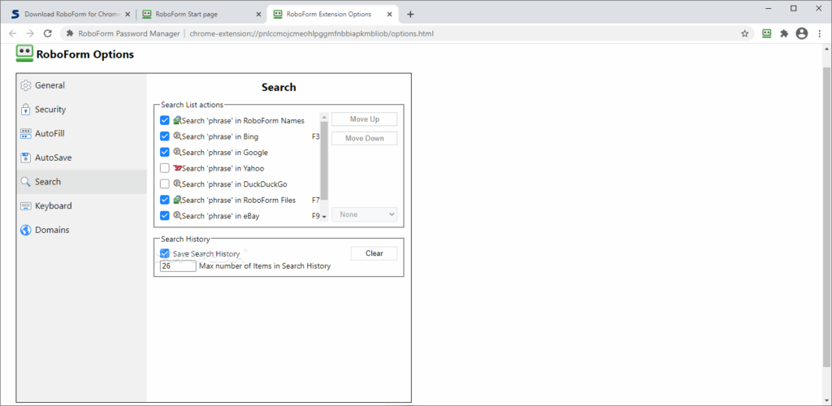Click the RoboForm extension icon in Chrome toolbar
The width and height of the screenshot is (832, 406).
point(766,33)
